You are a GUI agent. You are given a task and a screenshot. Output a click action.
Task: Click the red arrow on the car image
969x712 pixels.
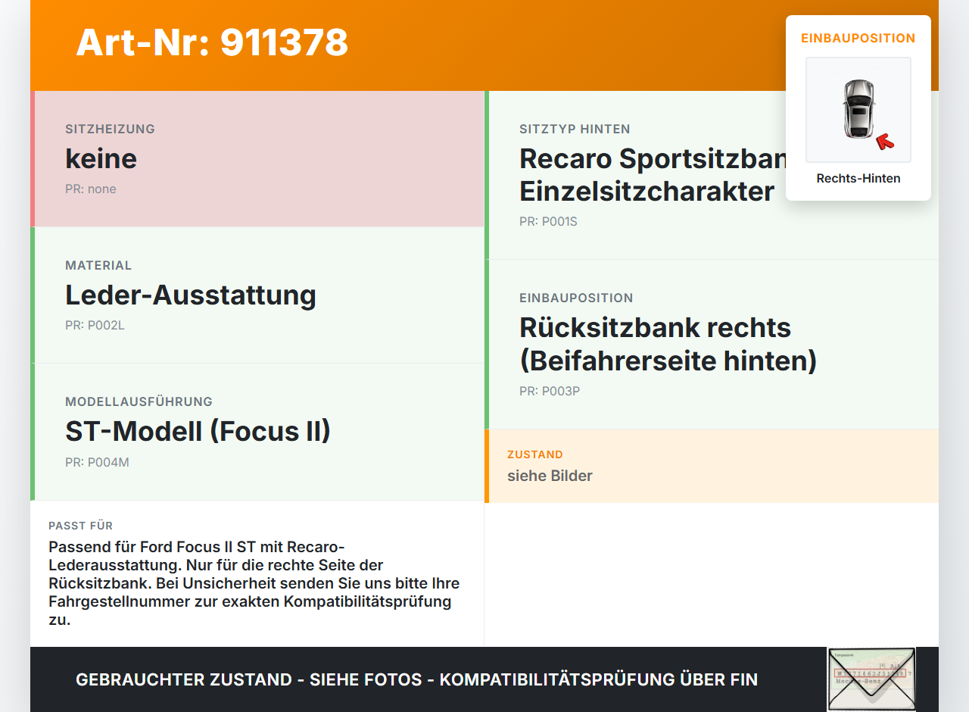[x=884, y=141]
